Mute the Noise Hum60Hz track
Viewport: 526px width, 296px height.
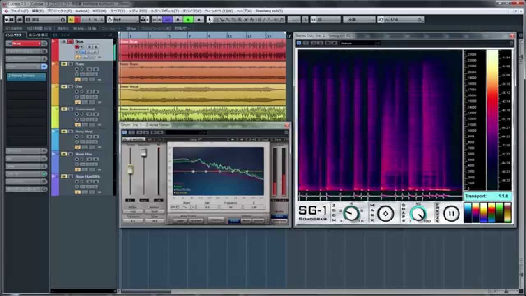tap(64, 176)
